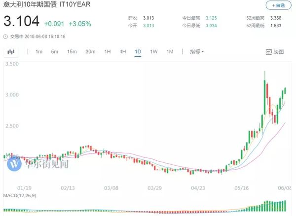Expand the 指标 indicators dropdown
296x216 pixels.
click(x=197, y=52)
